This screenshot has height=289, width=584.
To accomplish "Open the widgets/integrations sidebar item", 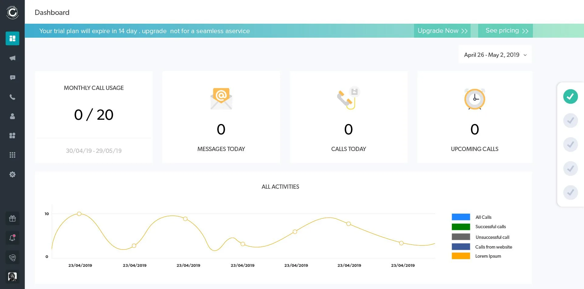I will point(12,136).
